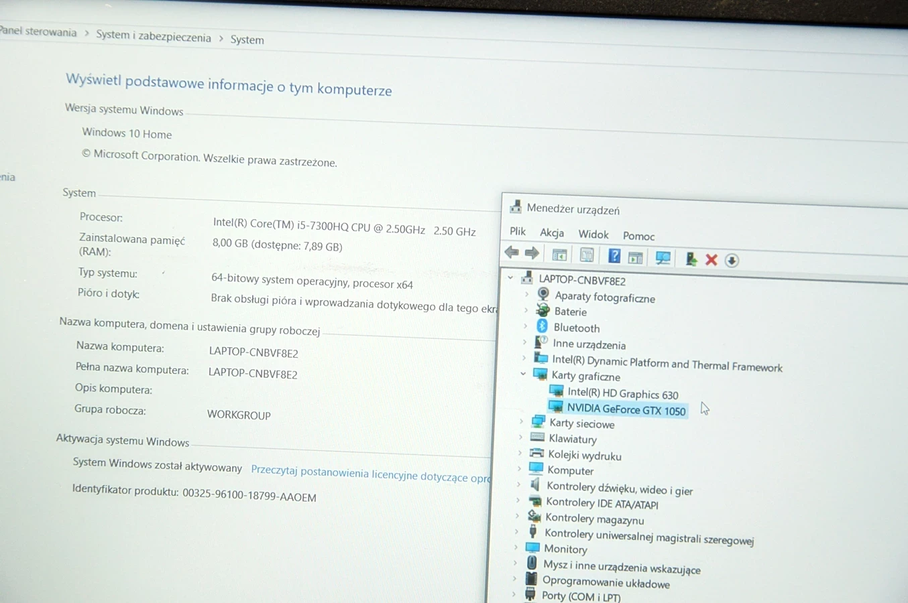Click the Device Manager title bar icon
Image resolution: width=908 pixels, height=603 pixels.
click(x=515, y=206)
